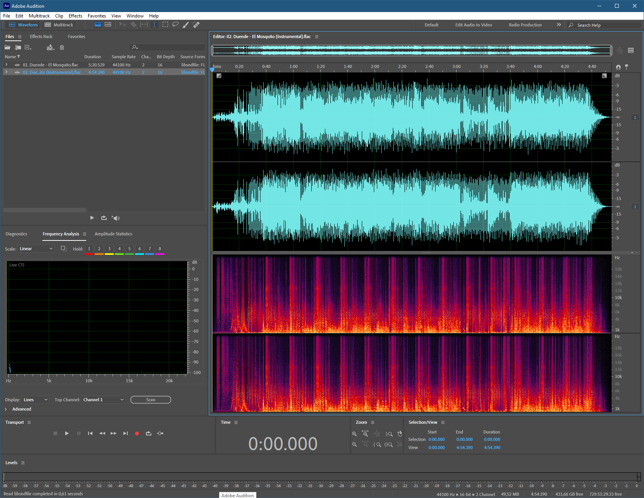
Task: Toggle Hold button 1
Action: click(x=89, y=249)
